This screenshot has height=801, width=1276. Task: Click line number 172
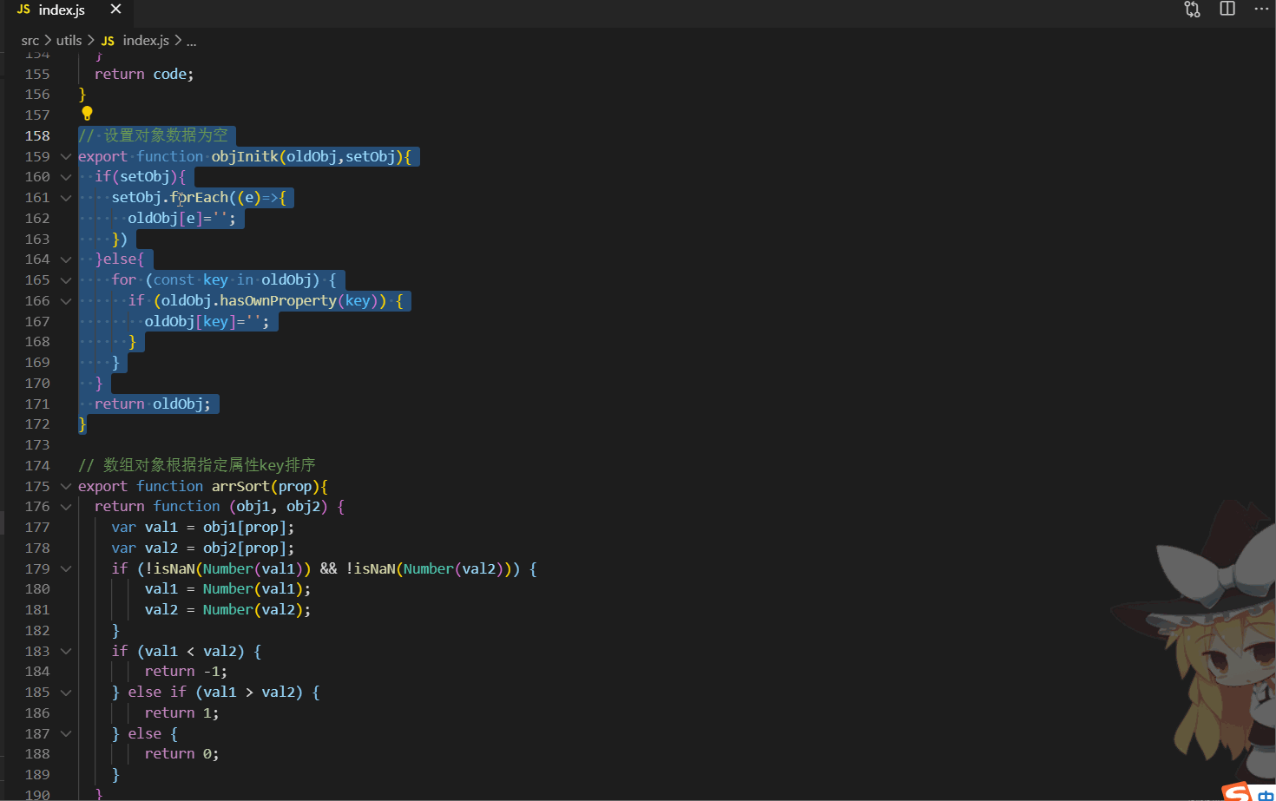point(37,424)
